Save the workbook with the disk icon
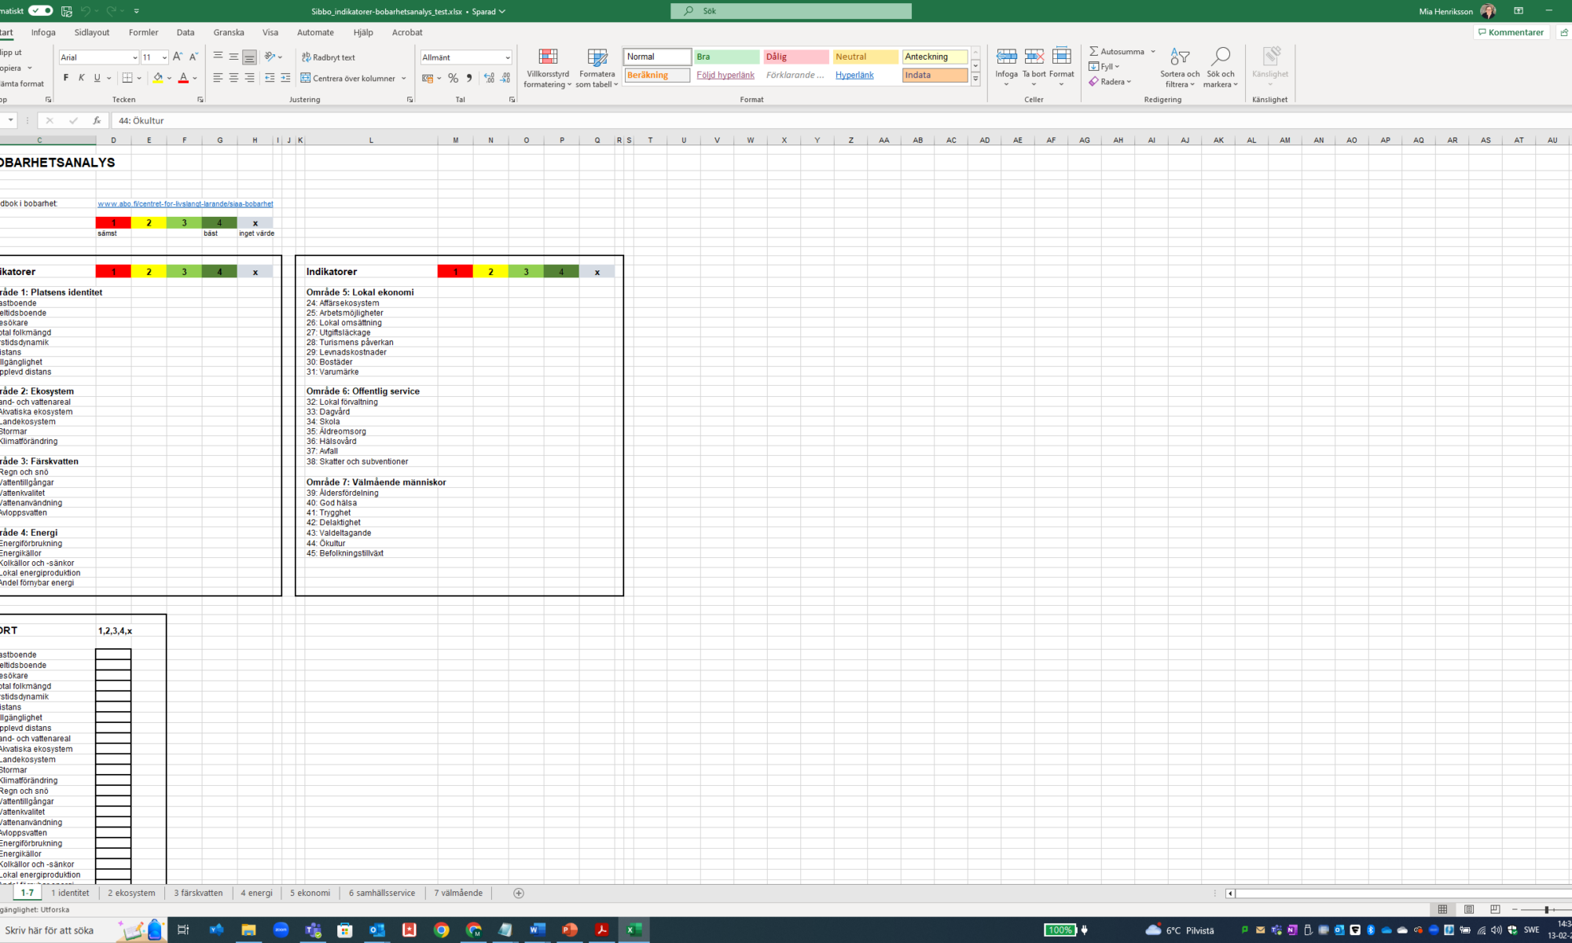 (x=67, y=11)
